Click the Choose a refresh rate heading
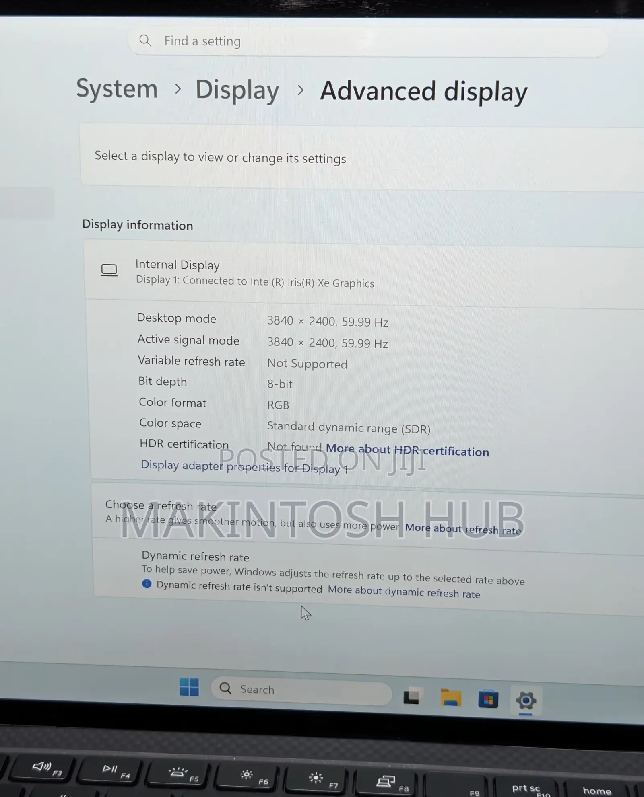 tap(161, 506)
